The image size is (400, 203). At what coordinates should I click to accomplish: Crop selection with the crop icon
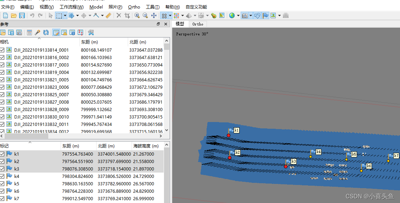[127, 16]
